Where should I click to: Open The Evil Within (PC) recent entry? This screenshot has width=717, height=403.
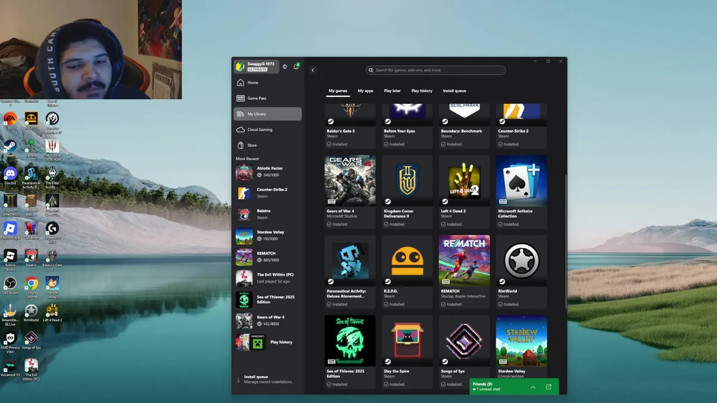pos(267,278)
